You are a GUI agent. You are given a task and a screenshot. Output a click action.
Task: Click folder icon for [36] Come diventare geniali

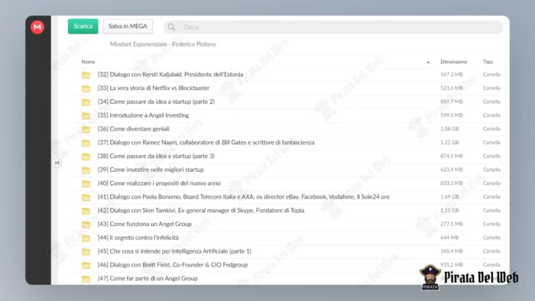(86, 129)
